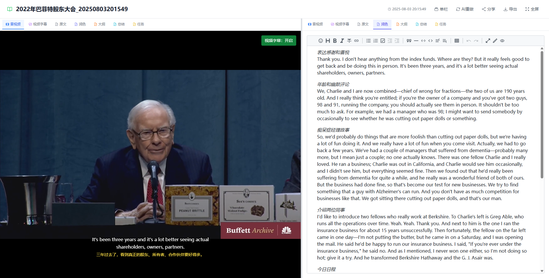Screen dimensions: 549x278
Task: Open the 分享 share options
Action: pyautogui.click(x=488, y=9)
